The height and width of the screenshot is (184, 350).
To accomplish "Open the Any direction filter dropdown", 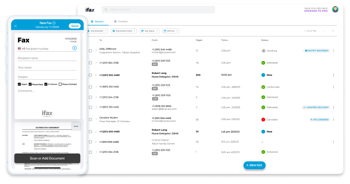I will point(98,31).
